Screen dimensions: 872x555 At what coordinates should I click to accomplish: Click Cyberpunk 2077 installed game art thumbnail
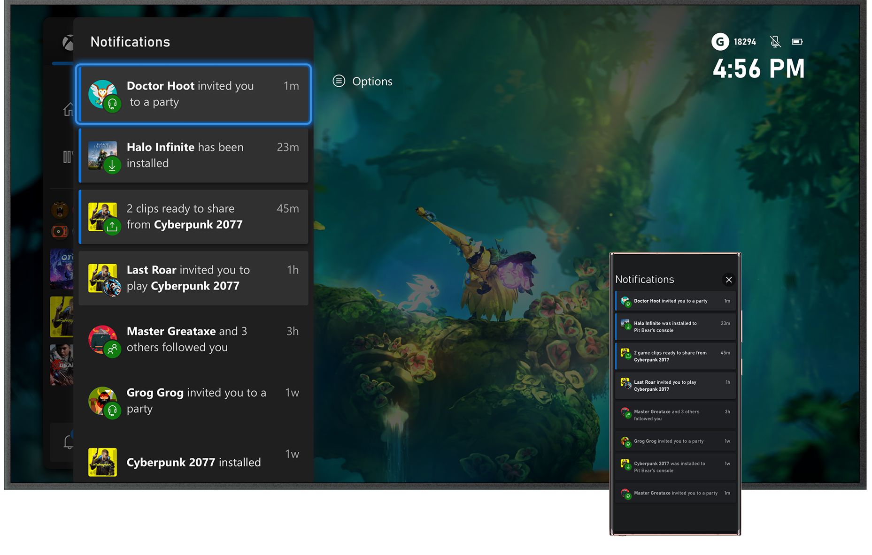click(x=102, y=462)
